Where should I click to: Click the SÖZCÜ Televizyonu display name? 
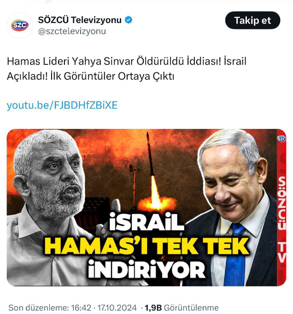click(x=80, y=20)
